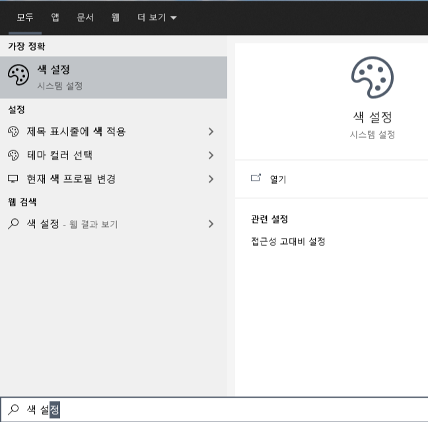Expand the 더 보기 dropdown
The width and height of the screenshot is (428, 422).
pyautogui.click(x=157, y=17)
